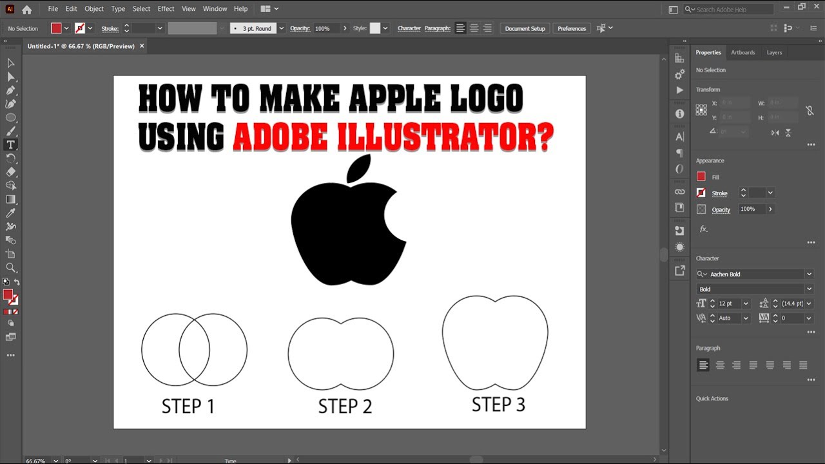825x464 pixels.
Task: Expand opacity arrow in control bar
Action: click(x=345, y=28)
